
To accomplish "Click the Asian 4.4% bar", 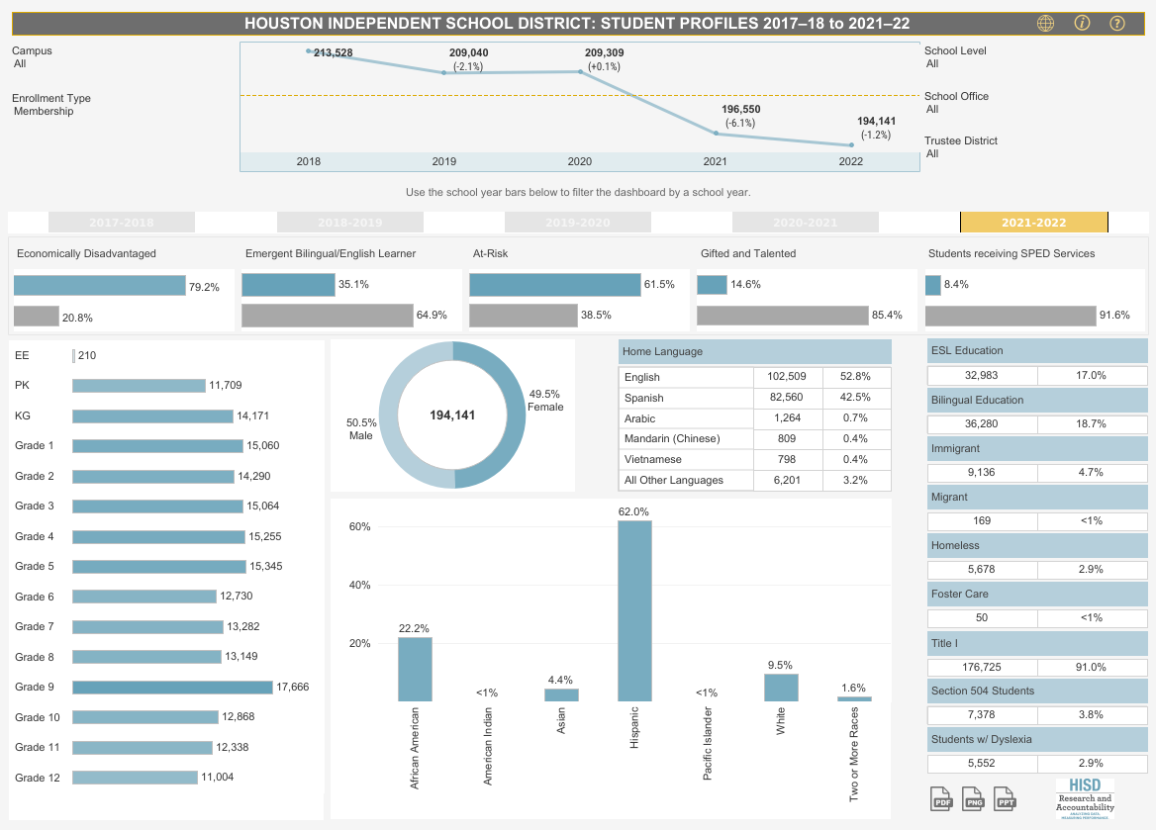I will [561, 695].
